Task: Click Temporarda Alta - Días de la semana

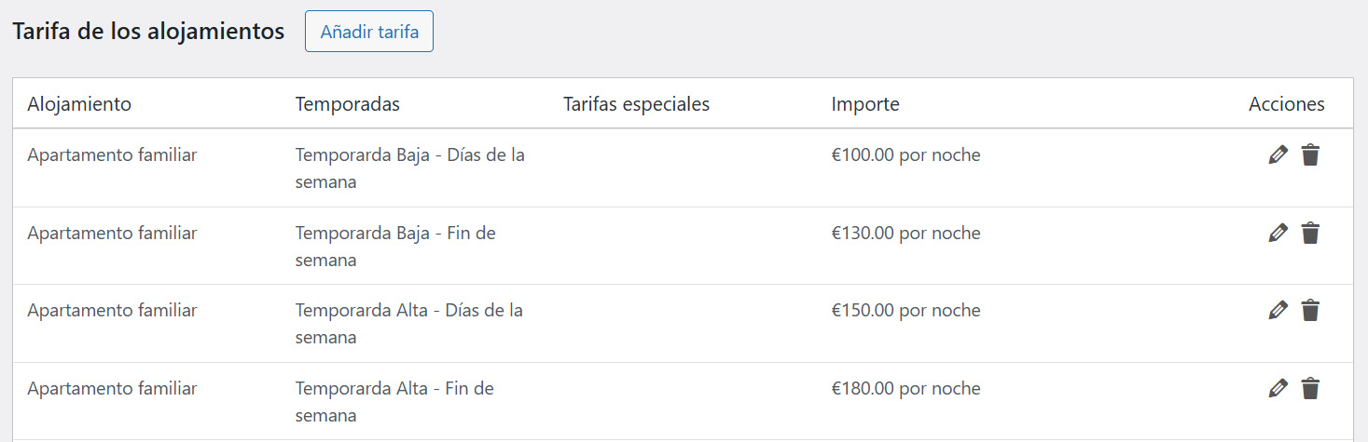Action: tap(408, 324)
